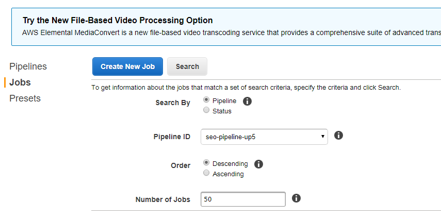
Task: Select the Pipeline radio button
Action: point(206,100)
